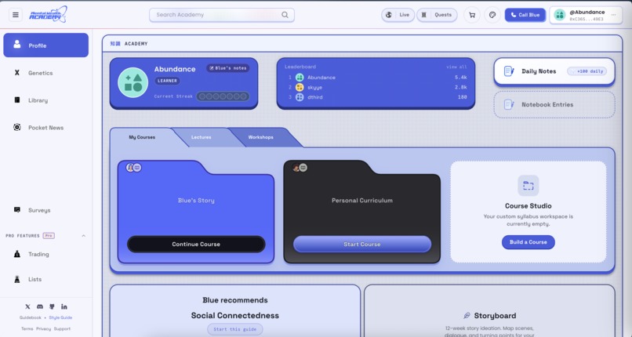Switch to the Workshops tab
Screen dimensions: 632x337
[261, 137]
